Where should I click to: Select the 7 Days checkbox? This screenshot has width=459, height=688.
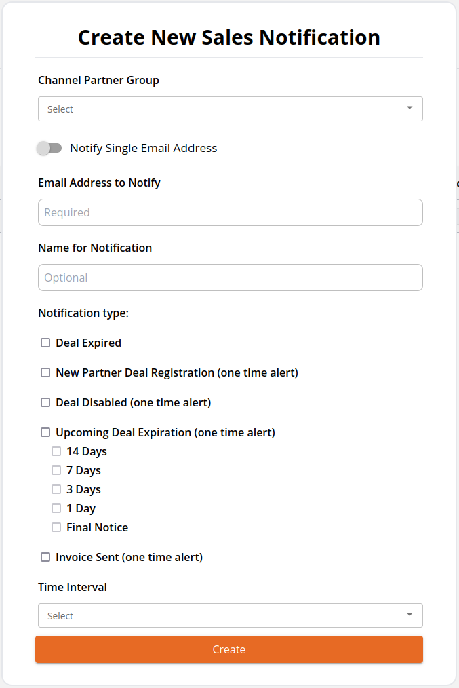56,470
